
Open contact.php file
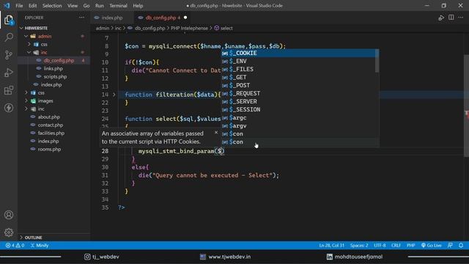(51, 125)
